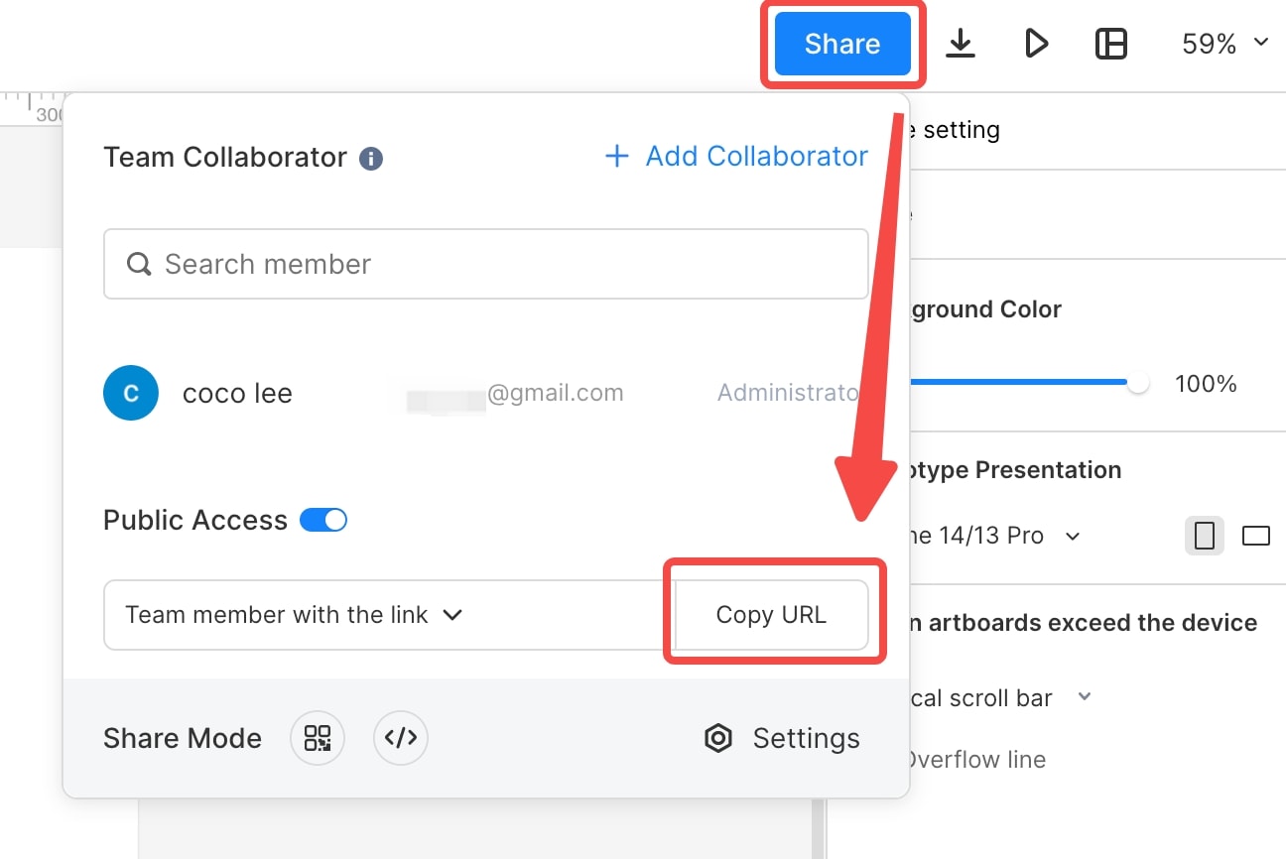Toggle the panel layout icon

click(x=1110, y=44)
